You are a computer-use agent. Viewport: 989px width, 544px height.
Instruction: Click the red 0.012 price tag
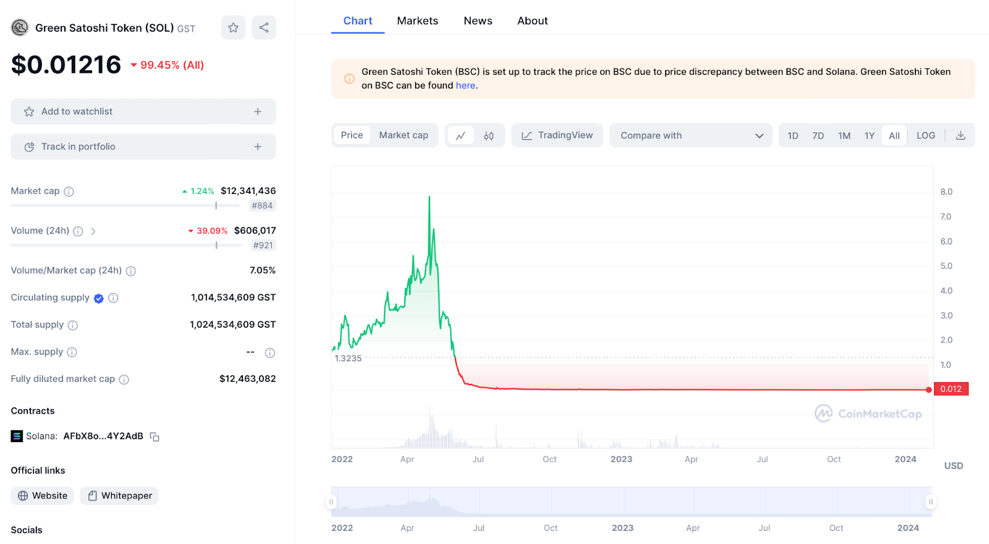[x=951, y=389]
